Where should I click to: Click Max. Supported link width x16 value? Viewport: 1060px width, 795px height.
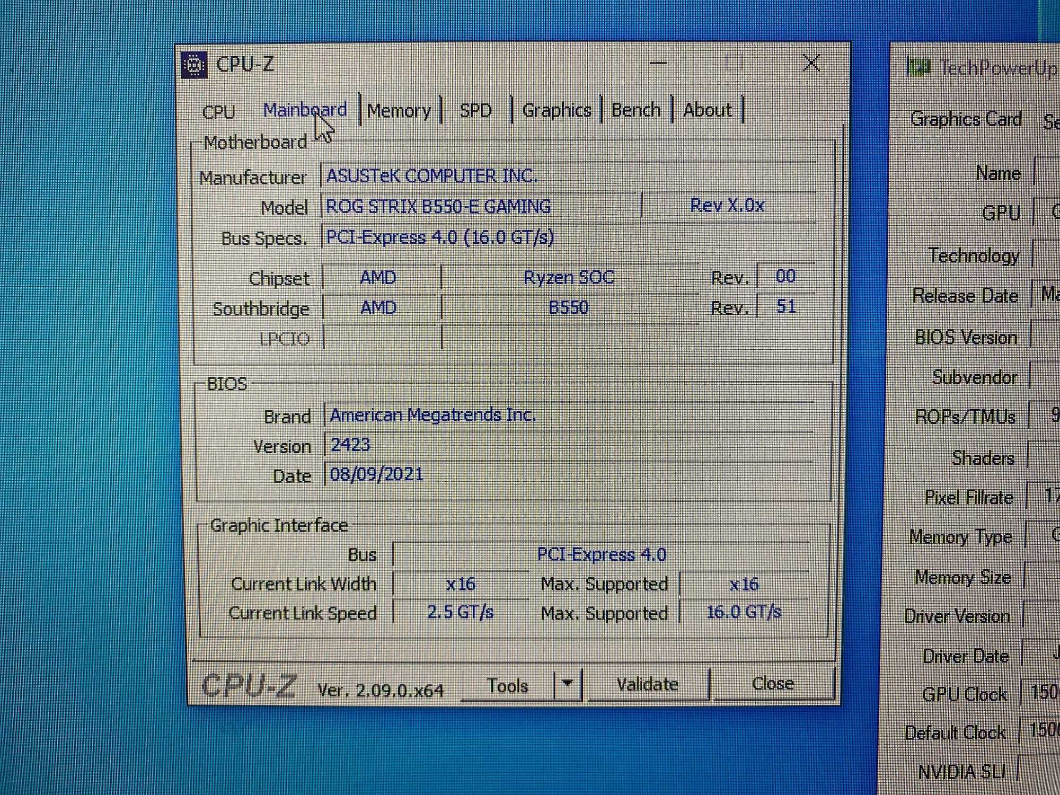[x=744, y=584]
